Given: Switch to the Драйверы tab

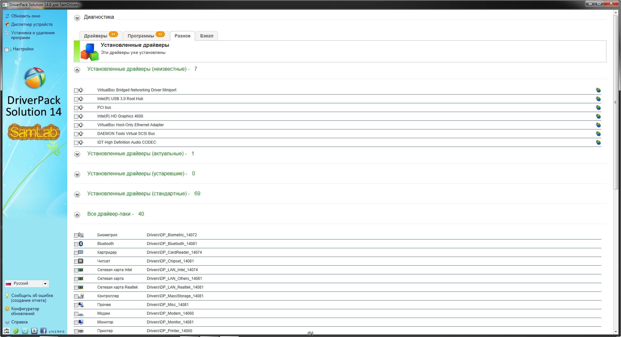Looking at the screenshot, I should coord(101,36).
